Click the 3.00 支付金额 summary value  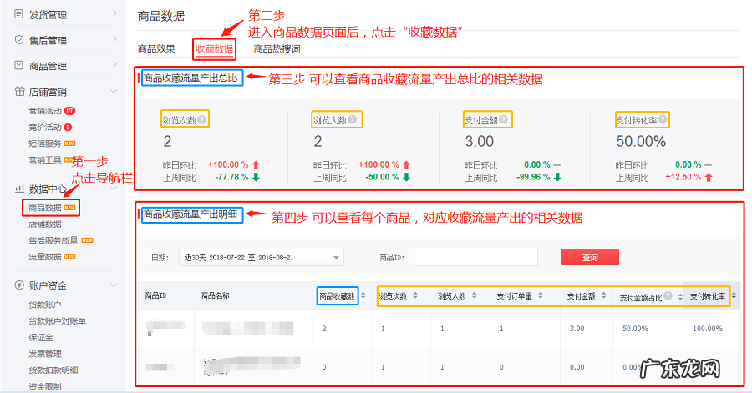tap(479, 142)
